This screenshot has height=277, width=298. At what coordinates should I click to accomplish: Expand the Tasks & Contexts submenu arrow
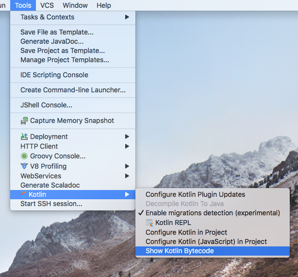pos(127,17)
